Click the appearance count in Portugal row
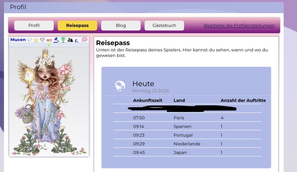 click(x=221, y=135)
